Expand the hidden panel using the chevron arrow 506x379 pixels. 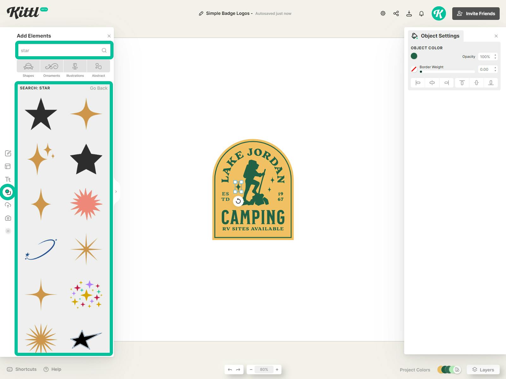pos(116,191)
